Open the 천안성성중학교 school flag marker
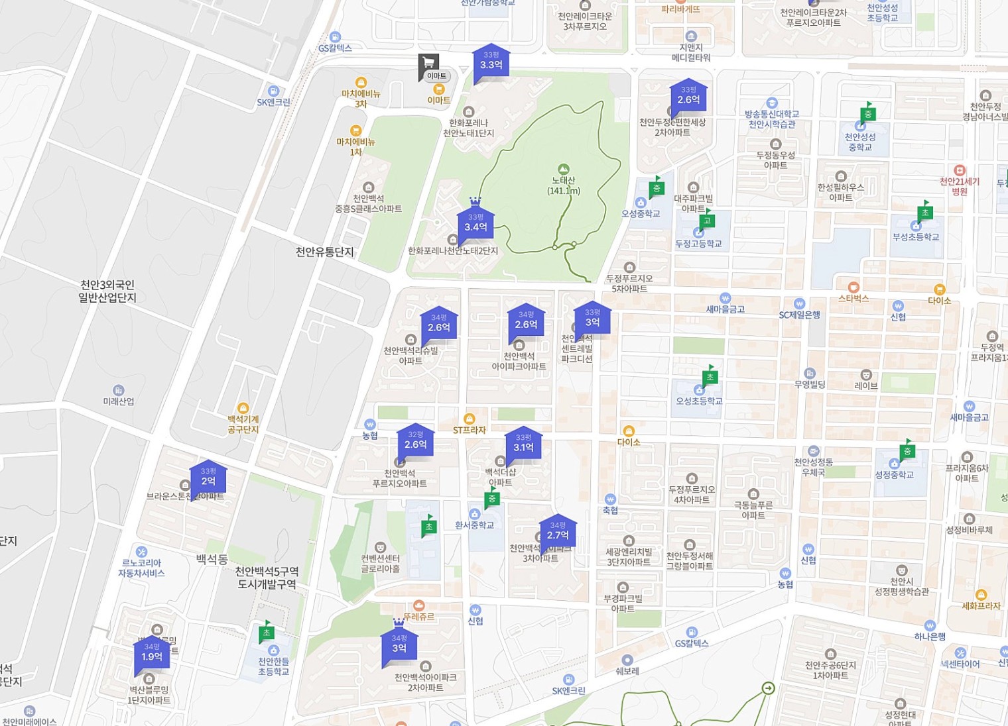The width and height of the screenshot is (1008, 726). click(867, 113)
